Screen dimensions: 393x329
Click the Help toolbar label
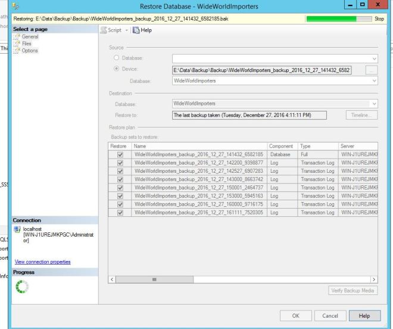pos(146,30)
